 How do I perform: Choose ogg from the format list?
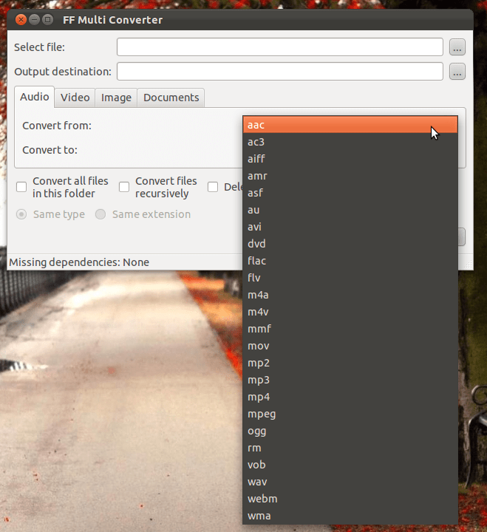point(350,431)
